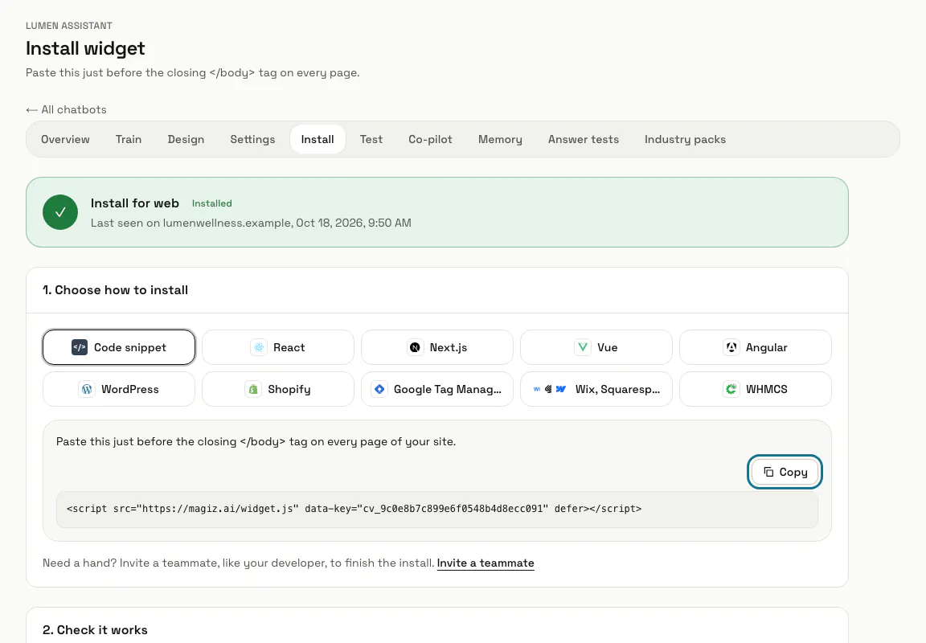Copy the widget script snippet
Viewport: 926px width, 643px height.
[x=785, y=472]
